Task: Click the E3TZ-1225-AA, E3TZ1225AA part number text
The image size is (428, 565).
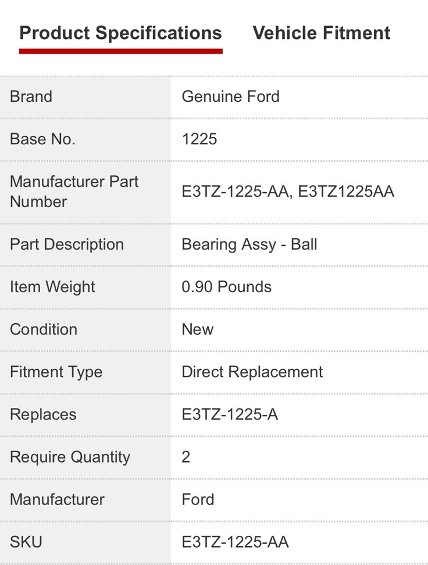Action: pos(288,191)
